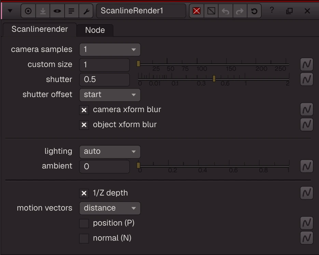Click the custom size slider handle
Screen dimensions: 319x255
138,64
